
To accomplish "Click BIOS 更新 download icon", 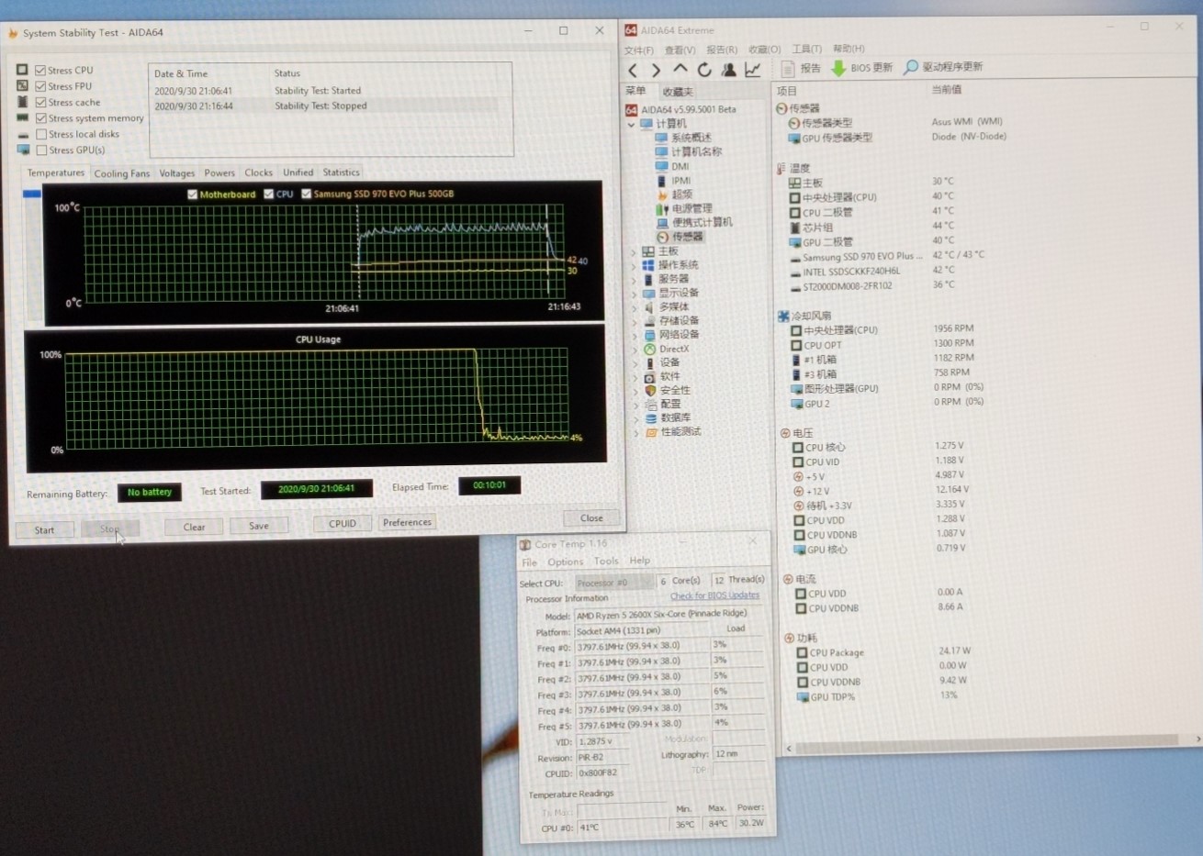I will (x=838, y=68).
